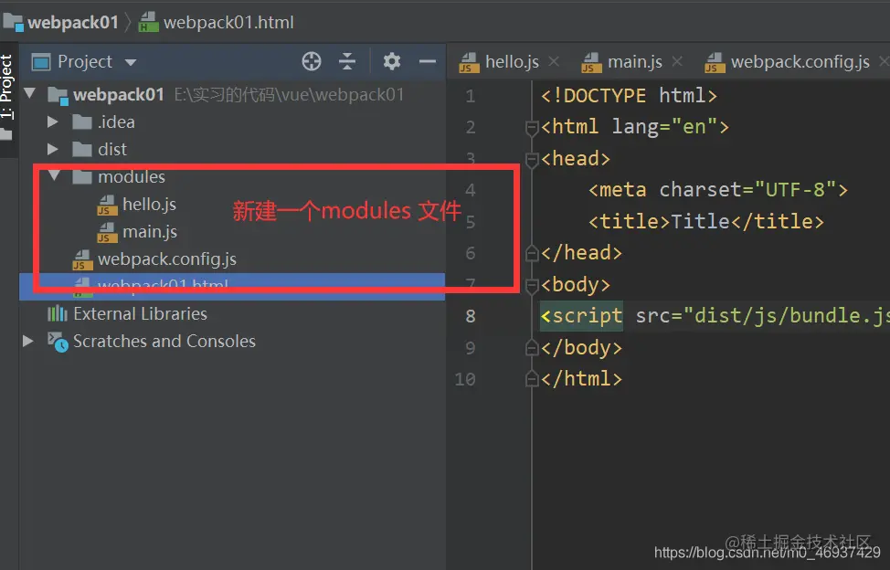This screenshot has width=890, height=570.
Task: Select hello.js in the project tree
Action: point(149,205)
